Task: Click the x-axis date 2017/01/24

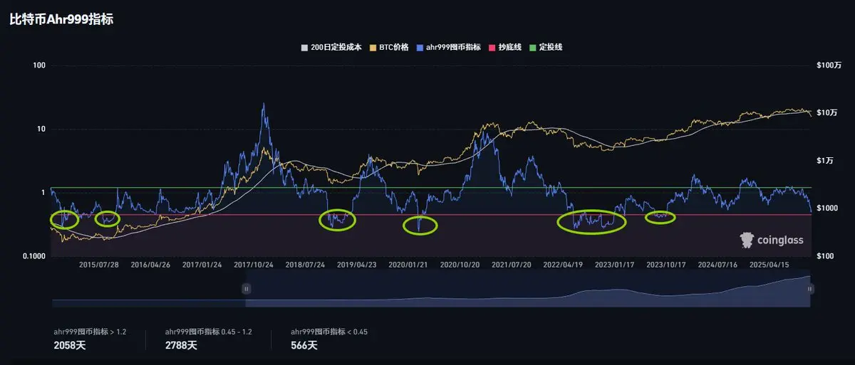Action: [202, 264]
